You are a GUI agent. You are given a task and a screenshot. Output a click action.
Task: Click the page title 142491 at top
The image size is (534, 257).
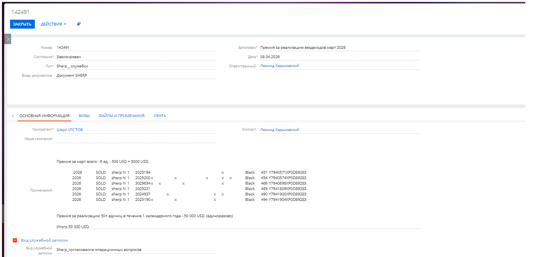coord(20,12)
